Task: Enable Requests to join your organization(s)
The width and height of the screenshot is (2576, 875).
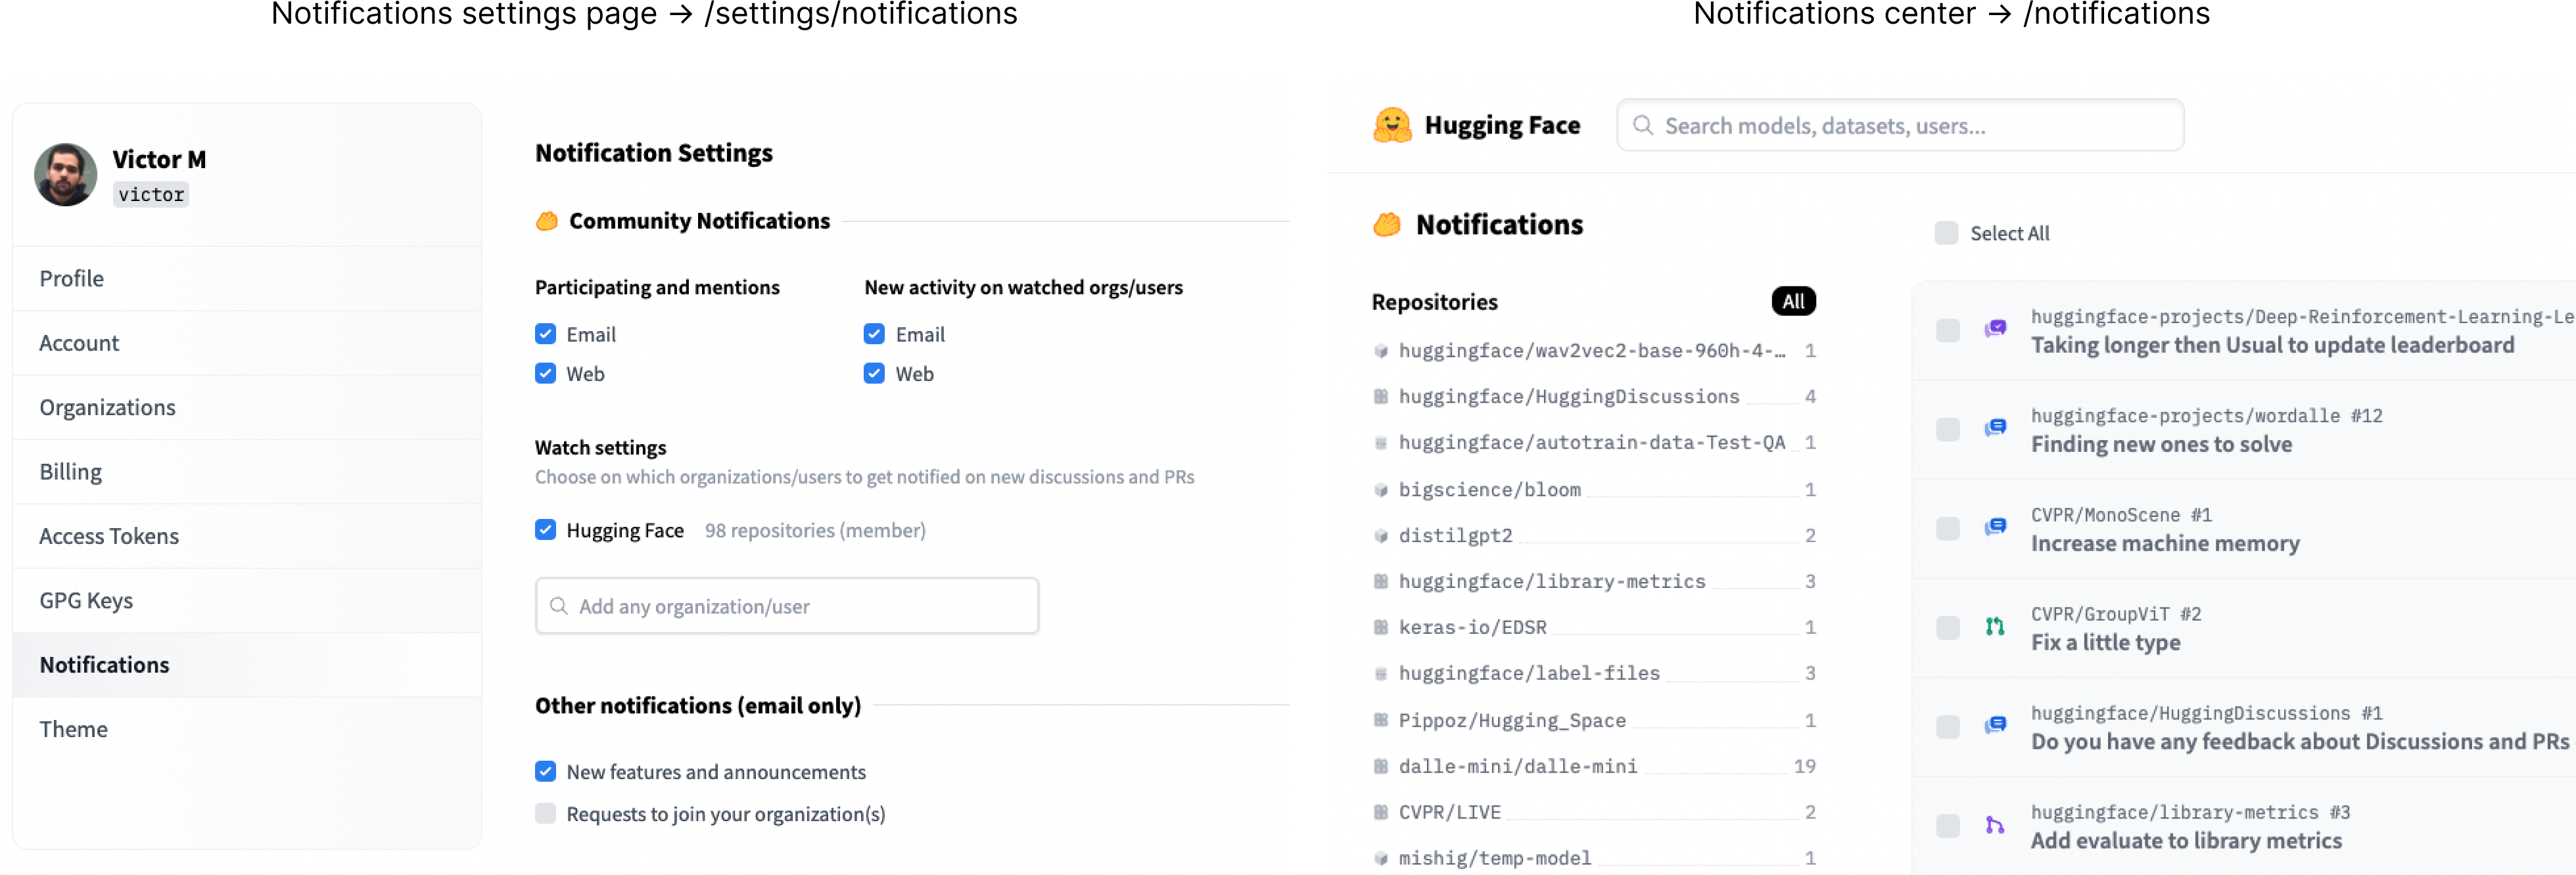Action: (545, 814)
